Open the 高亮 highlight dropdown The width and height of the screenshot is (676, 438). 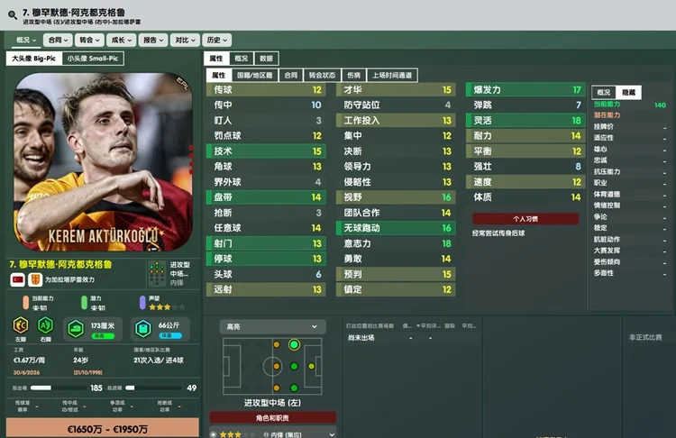point(272,327)
